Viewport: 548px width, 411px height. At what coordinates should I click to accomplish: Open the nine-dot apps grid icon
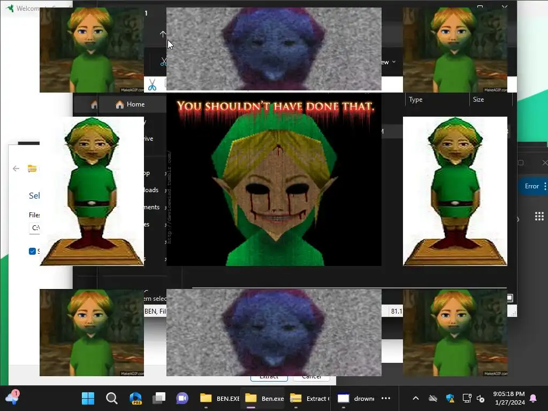[539, 216]
